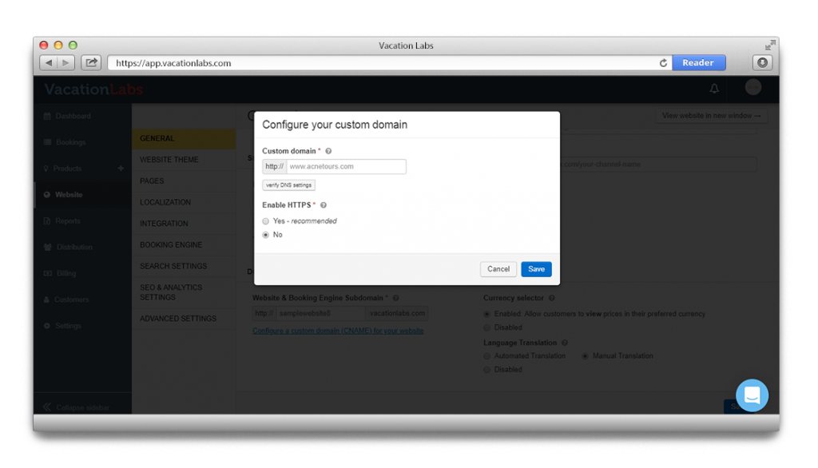The height and width of the screenshot is (468, 818).
Task: Select No for Enable HTTPS
Action: [266, 235]
